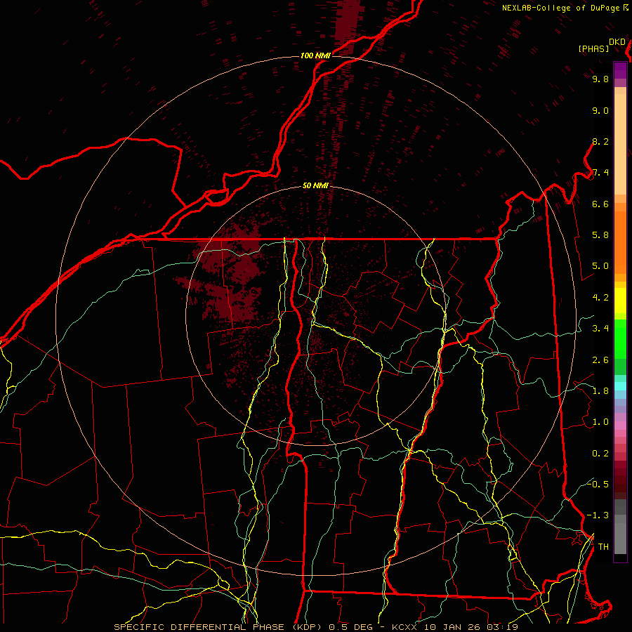Click the TH threshold legend label

[603, 547]
